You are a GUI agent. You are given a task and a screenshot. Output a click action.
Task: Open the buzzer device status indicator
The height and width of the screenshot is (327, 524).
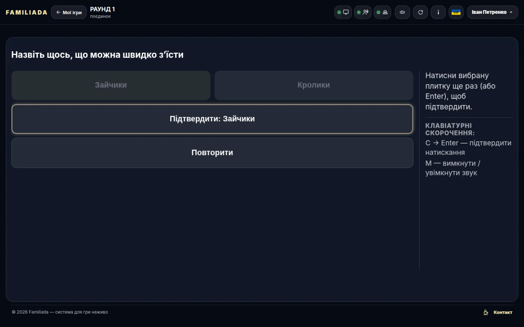pos(383,12)
